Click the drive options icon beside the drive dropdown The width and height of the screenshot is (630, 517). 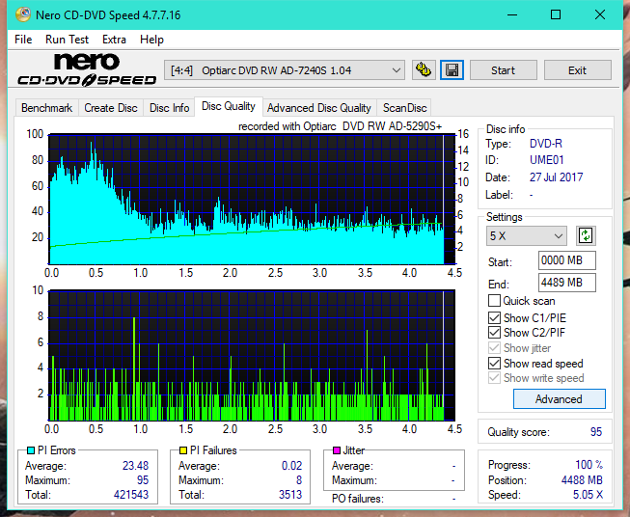point(424,70)
